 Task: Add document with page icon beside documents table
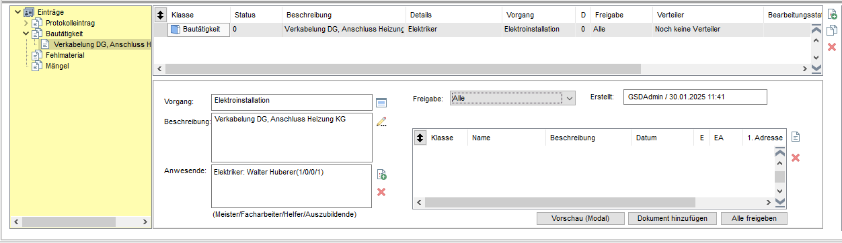(795, 137)
